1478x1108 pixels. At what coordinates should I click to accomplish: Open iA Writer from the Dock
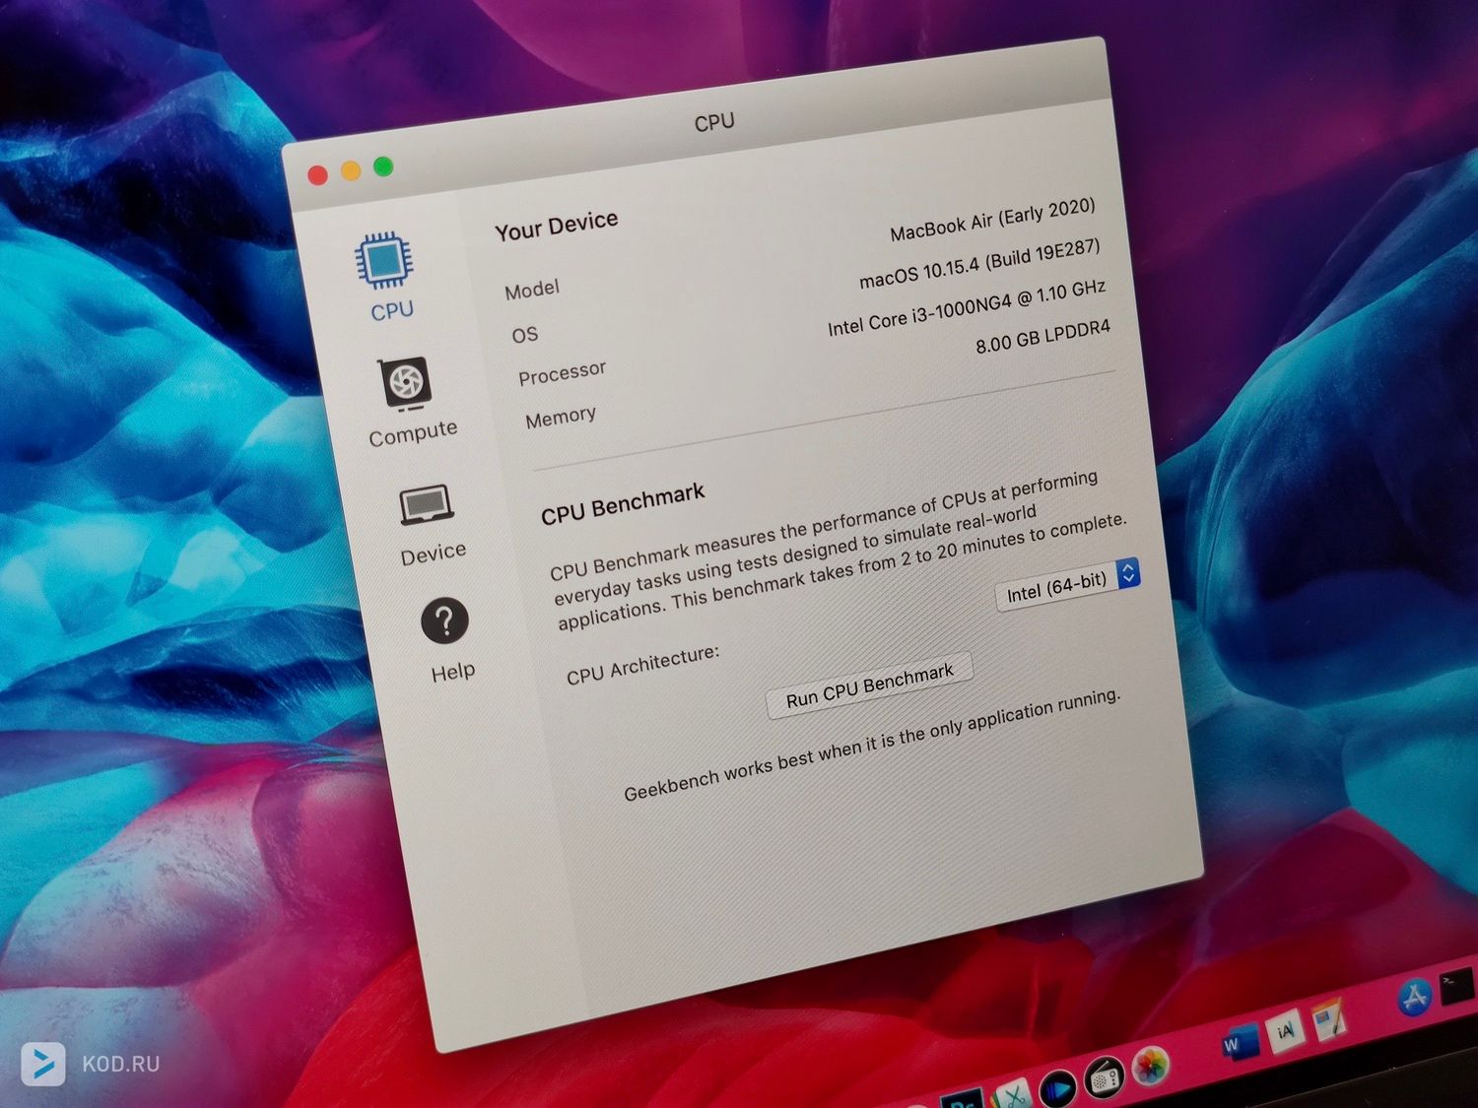click(1284, 1030)
